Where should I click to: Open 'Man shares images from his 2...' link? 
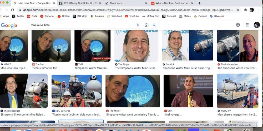click(x=237, y=115)
